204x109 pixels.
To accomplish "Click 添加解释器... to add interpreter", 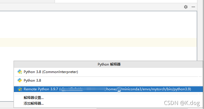I will [x=34, y=104].
